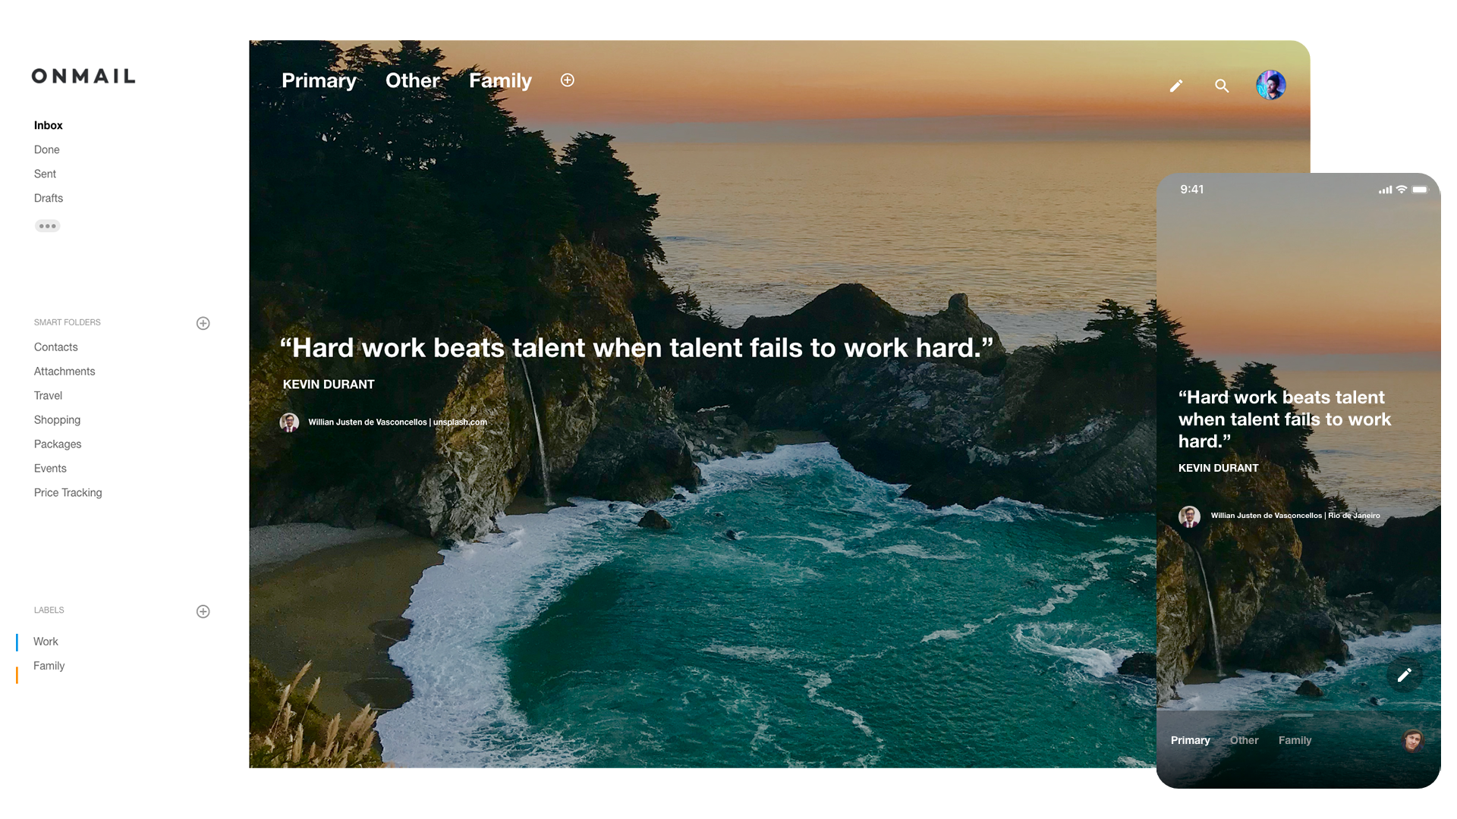Image resolution: width=1457 pixels, height=819 pixels.
Task: Open the profile avatar in top right
Action: [1270, 85]
